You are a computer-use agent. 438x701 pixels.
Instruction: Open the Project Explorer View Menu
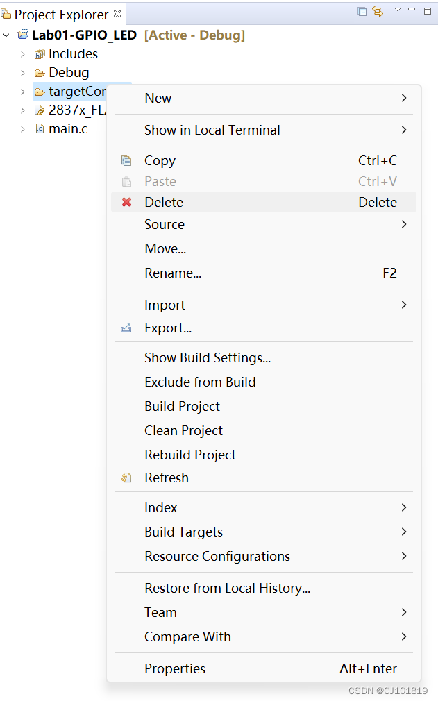398,10
